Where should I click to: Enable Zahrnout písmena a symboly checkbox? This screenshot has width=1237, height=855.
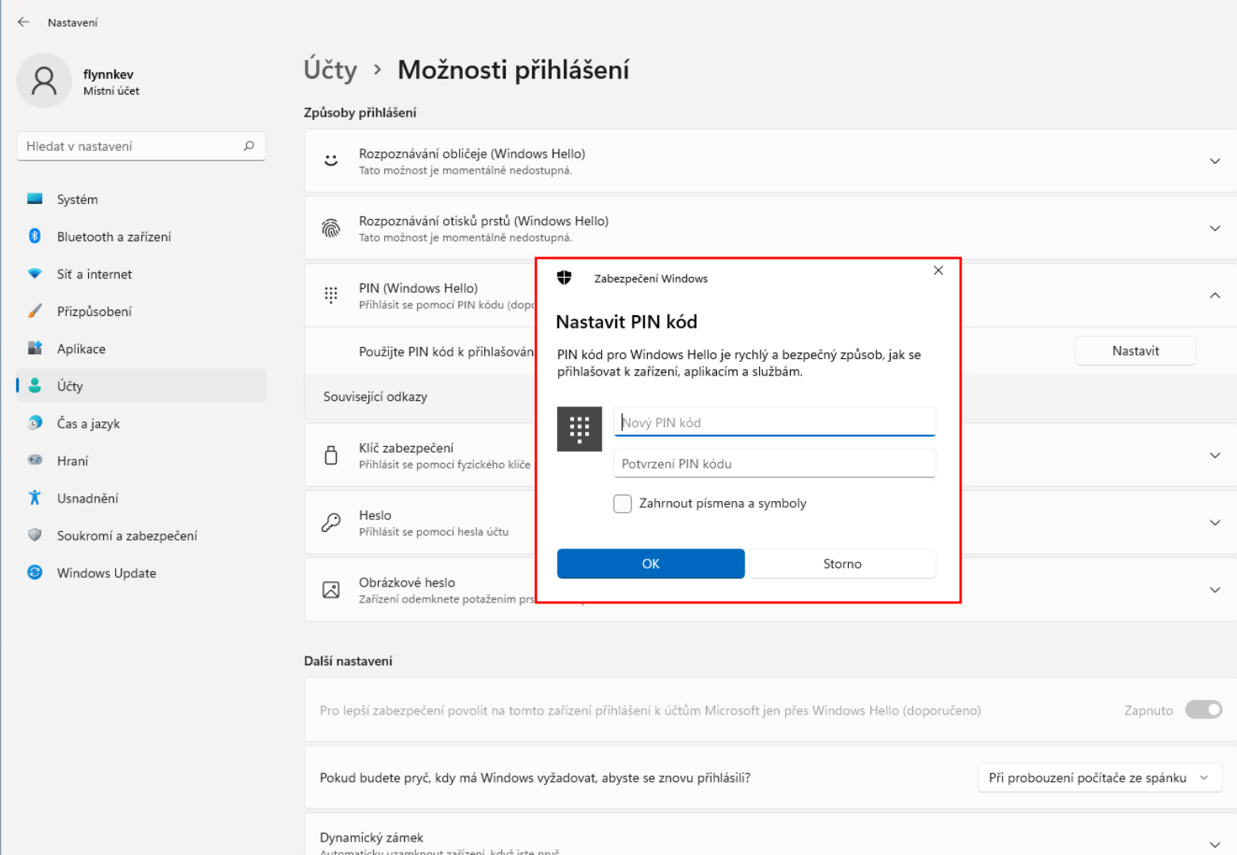click(622, 503)
